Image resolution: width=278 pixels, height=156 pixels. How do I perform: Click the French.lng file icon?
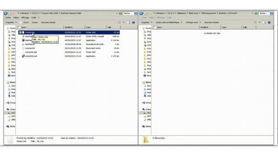(23, 32)
